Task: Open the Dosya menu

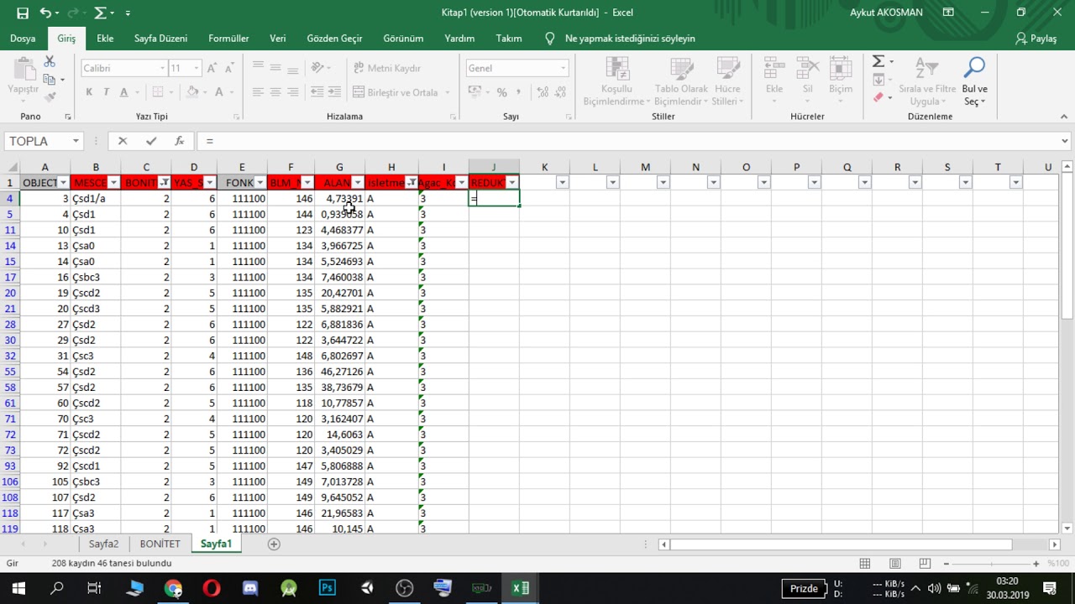Action: pyautogui.click(x=23, y=39)
